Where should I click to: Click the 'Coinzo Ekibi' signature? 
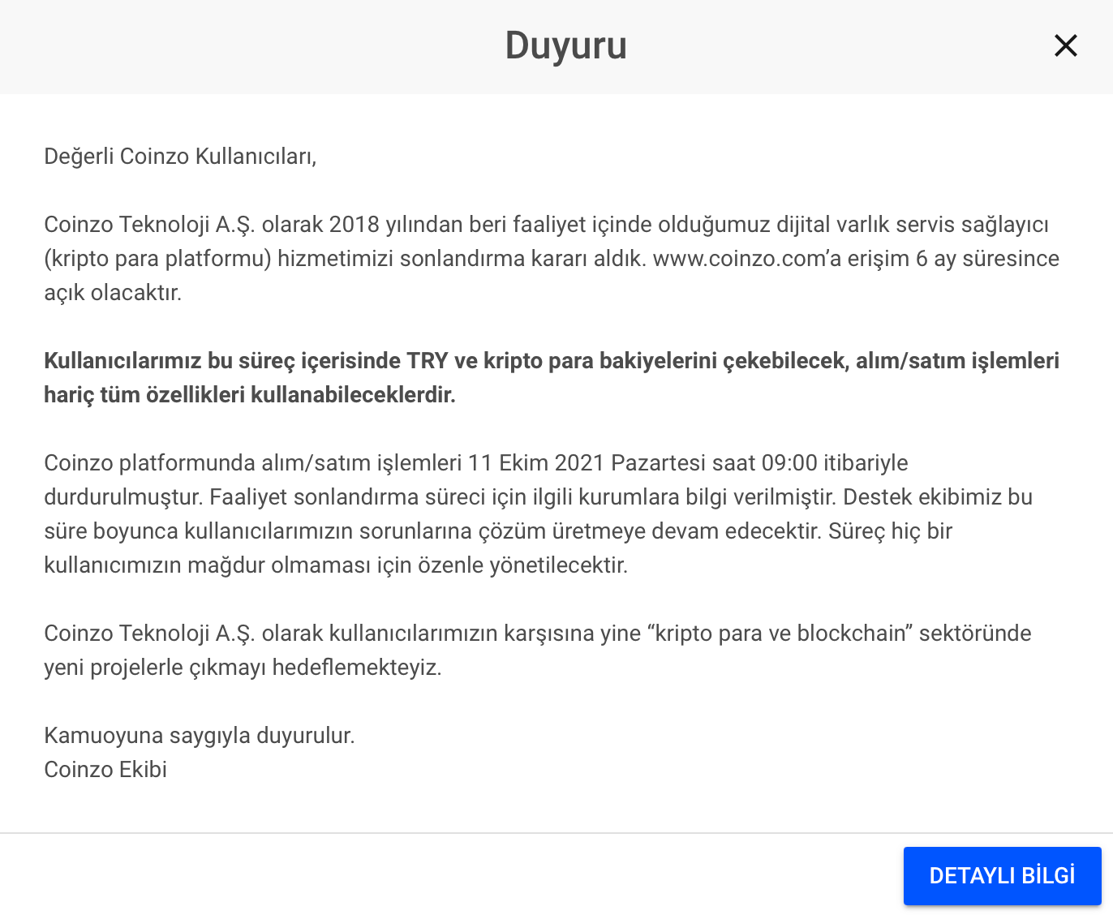pyautogui.click(x=105, y=770)
